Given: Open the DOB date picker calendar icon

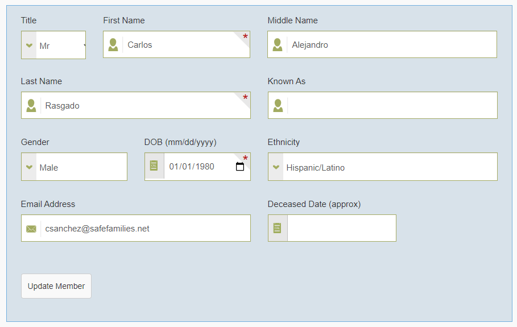Looking at the screenshot, I should click(x=240, y=167).
